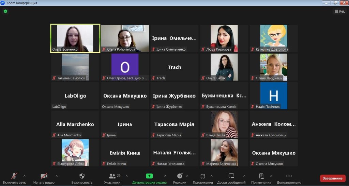Click the green encryption shield icon
This screenshot has height=186, width=349.
[5, 11]
